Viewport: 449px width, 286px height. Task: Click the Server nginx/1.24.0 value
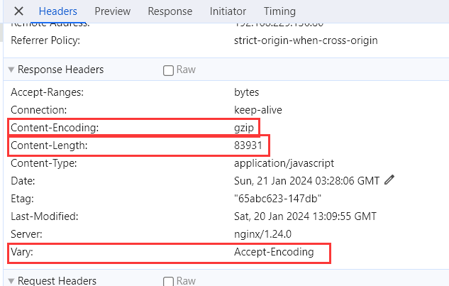coord(262,234)
